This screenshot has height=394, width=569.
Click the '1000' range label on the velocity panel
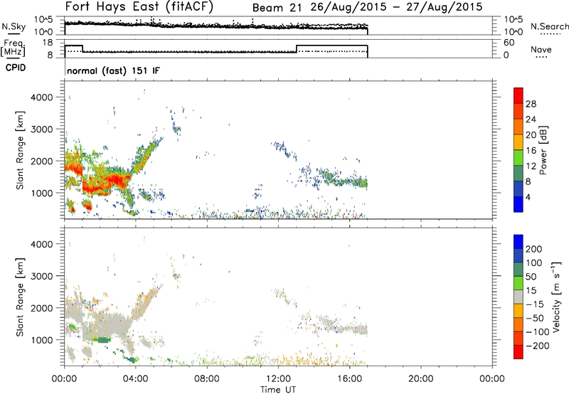coord(42,340)
